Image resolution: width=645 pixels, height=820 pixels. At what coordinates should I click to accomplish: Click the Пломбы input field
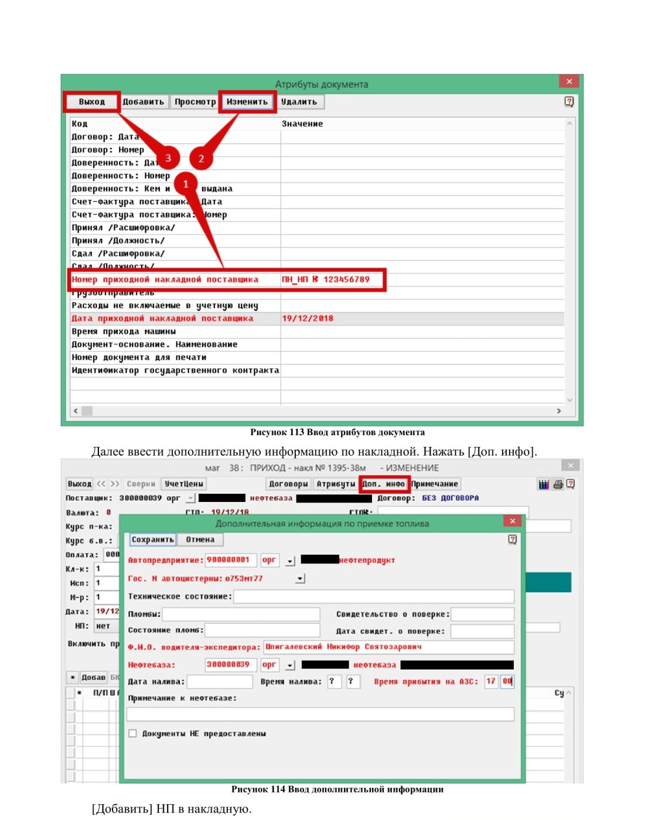[x=241, y=614]
